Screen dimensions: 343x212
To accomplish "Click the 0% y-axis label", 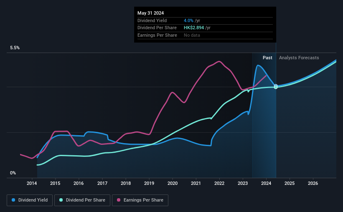I will tap(13, 173).
